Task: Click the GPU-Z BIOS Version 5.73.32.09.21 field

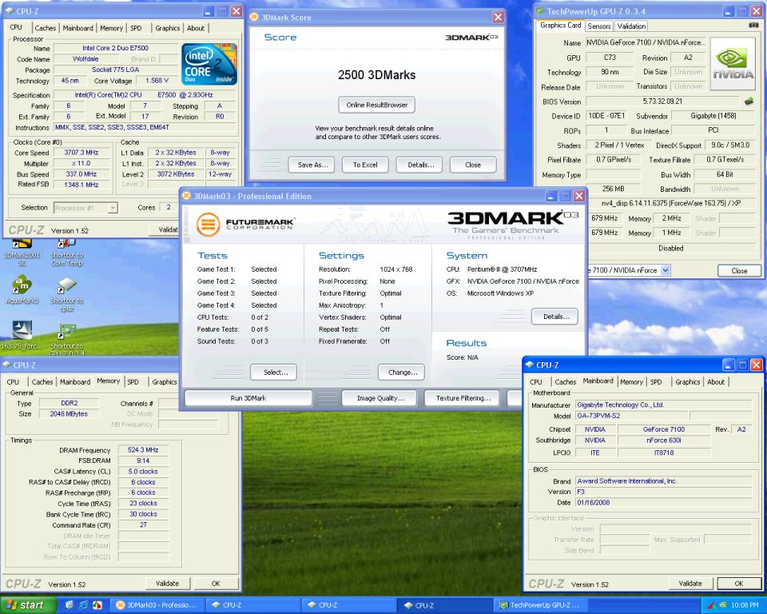Action: point(662,102)
